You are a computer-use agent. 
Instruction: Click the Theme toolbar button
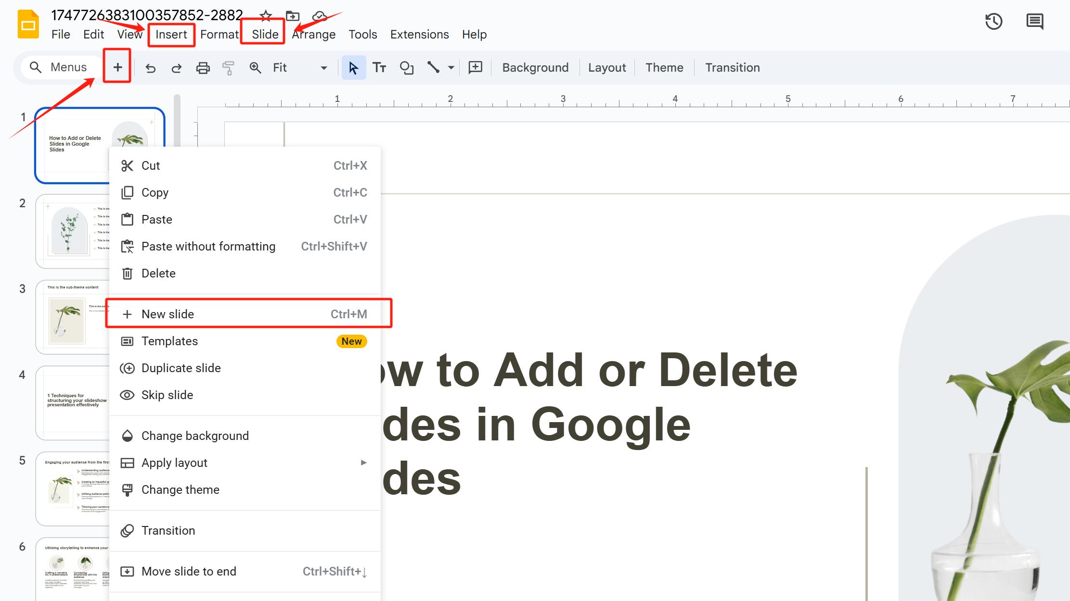click(x=664, y=68)
